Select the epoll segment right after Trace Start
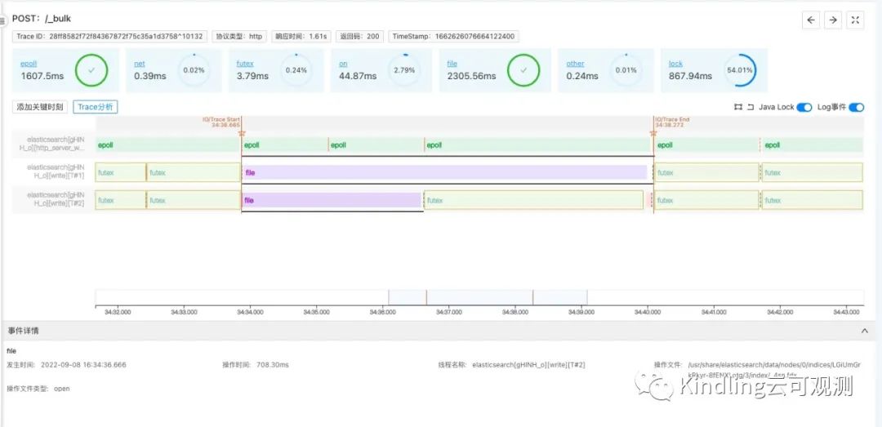Image resolution: width=882 pixels, height=427 pixels. (285, 145)
